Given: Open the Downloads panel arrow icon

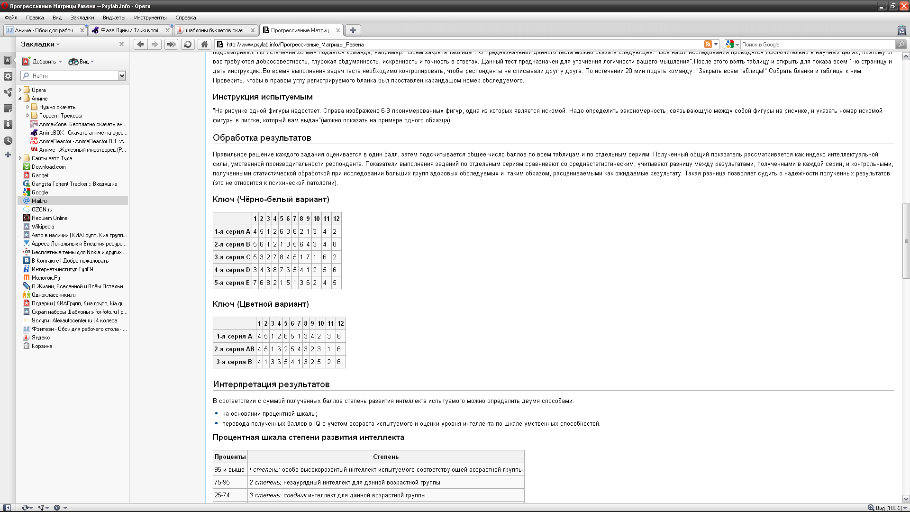Looking at the screenshot, I should 8,125.
